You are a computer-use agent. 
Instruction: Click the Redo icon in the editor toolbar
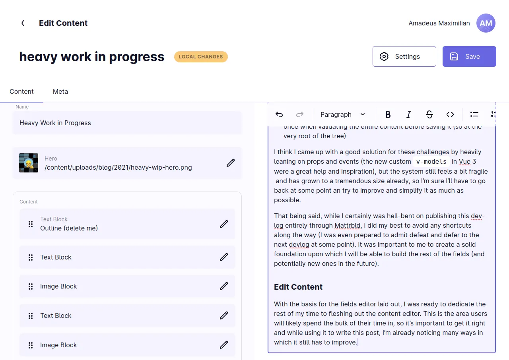click(299, 114)
